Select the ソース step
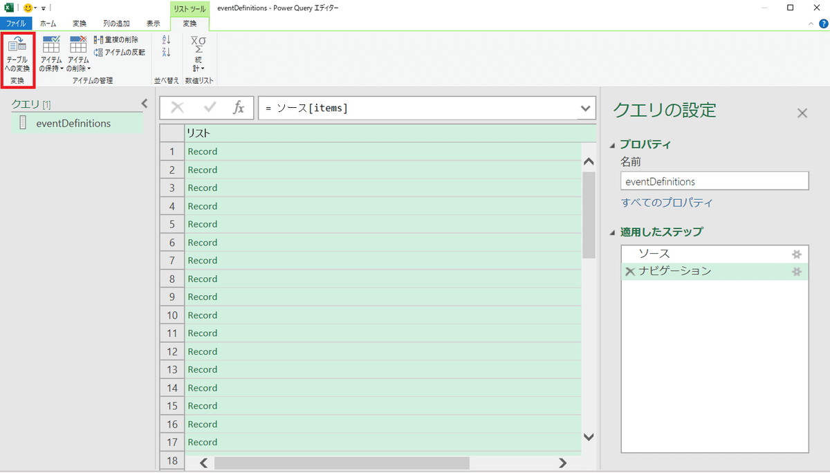 pos(715,254)
